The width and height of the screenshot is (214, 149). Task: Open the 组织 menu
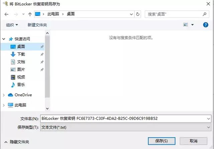click(12, 25)
